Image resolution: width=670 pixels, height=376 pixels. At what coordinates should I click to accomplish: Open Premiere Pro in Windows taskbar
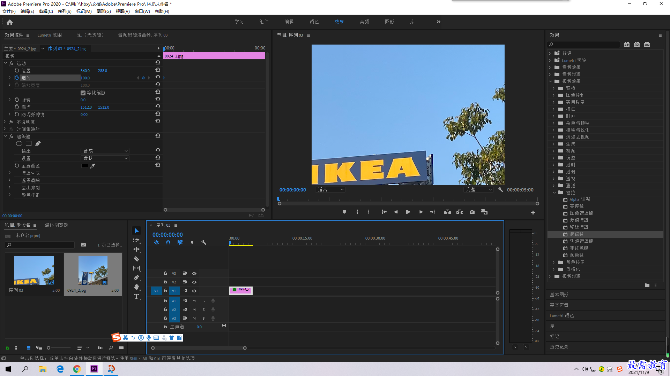pos(94,369)
